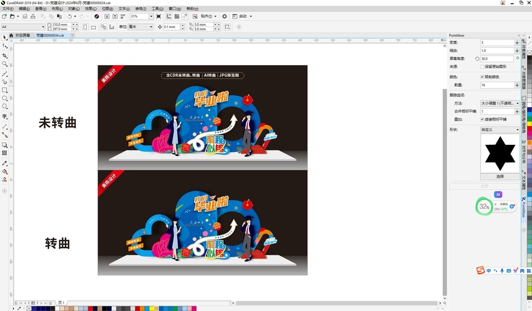Open the zoom level 31% dropdown
The width and height of the screenshot is (532, 311).
tap(151, 17)
